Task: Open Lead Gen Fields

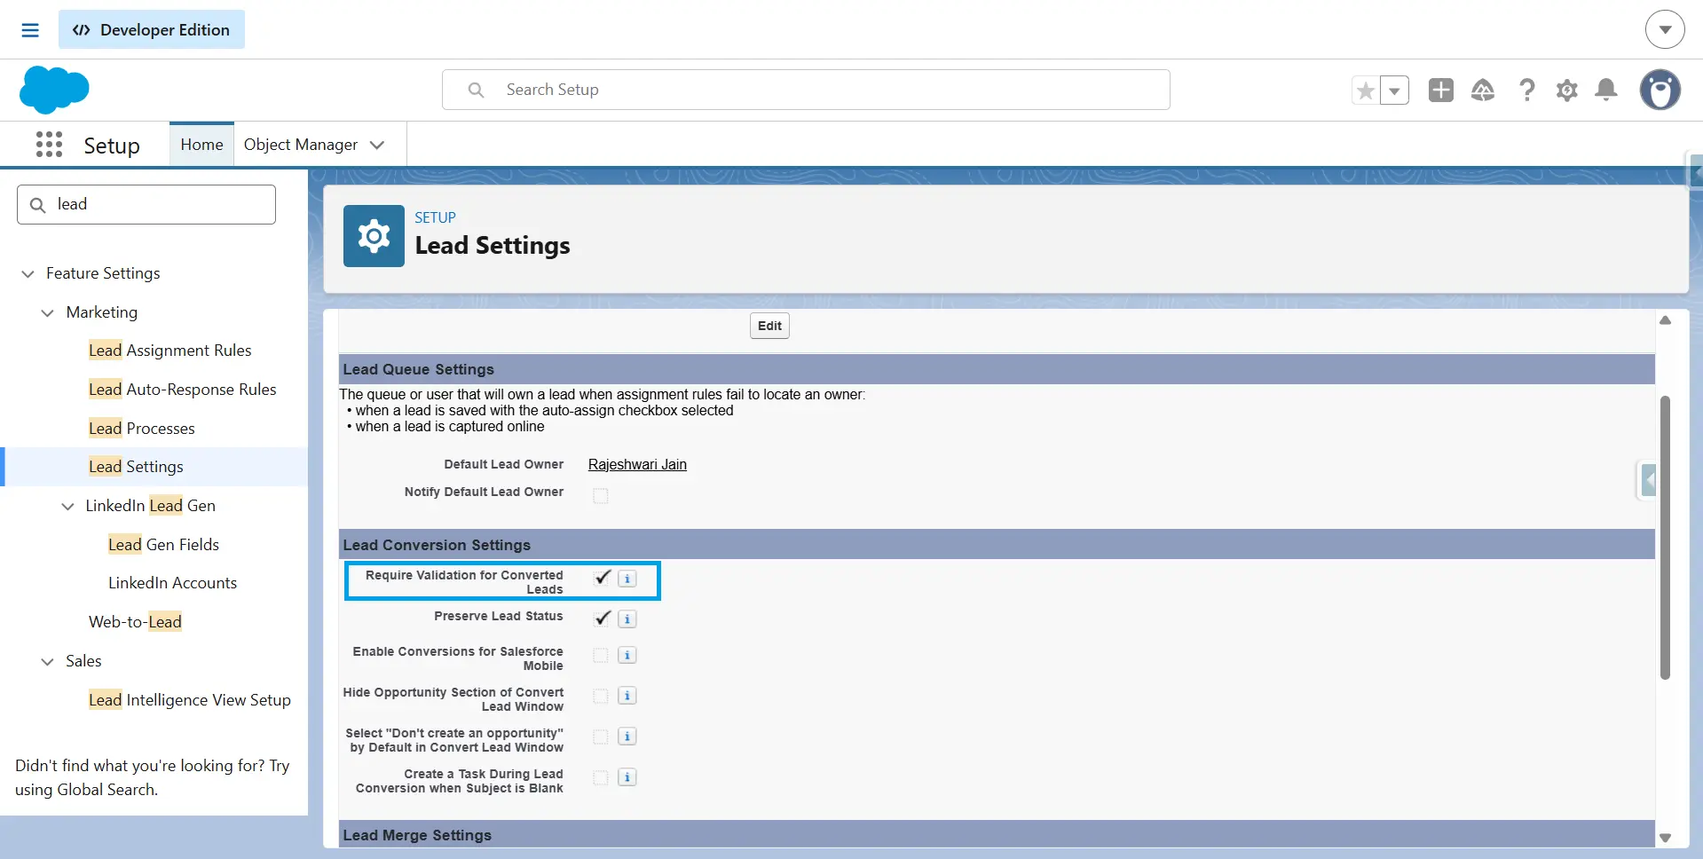Action: pyautogui.click(x=164, y=545)
